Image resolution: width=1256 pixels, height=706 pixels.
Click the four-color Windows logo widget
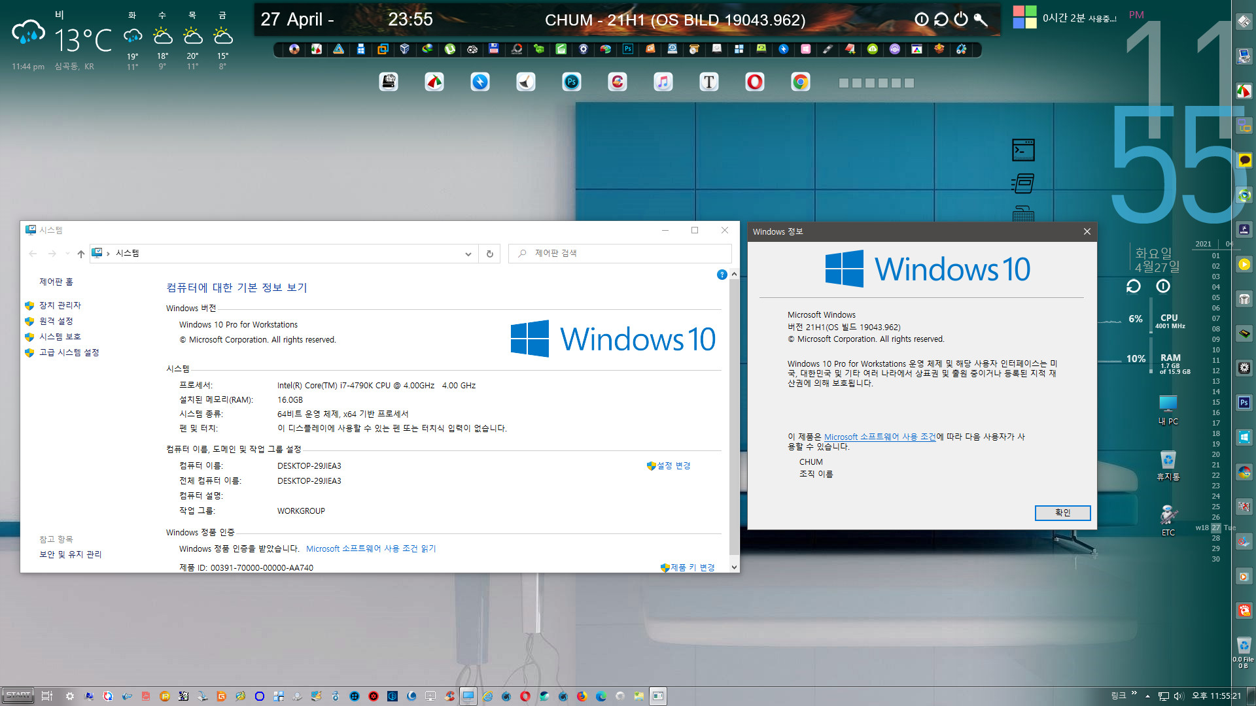coord(1024,17)
